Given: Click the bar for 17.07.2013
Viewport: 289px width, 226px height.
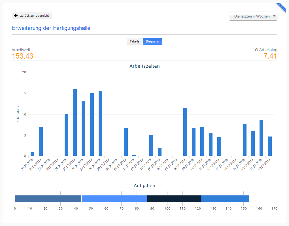Looking at the screenshot, I should pos(261,138).
